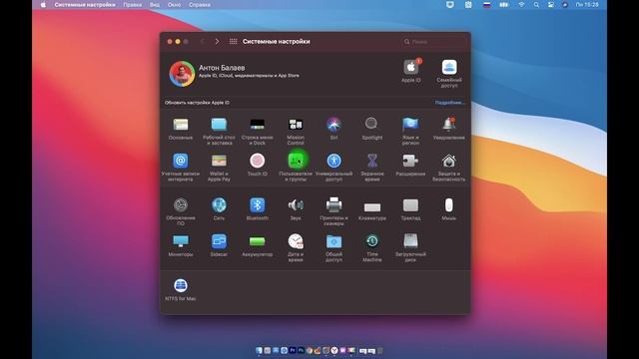Open the Apple menu
Image resolution: width=639 pixels, height=359 pixels.
43,5
